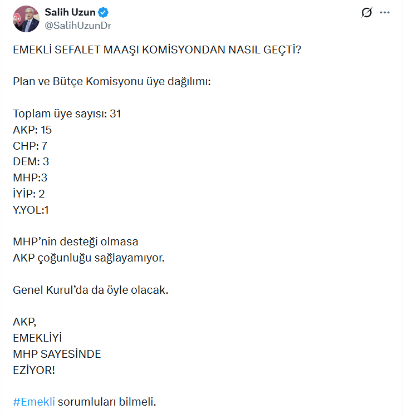Select the "Toplam üye sayısı: 31" line
Viewport: 403px width, 419px height.
click(67, 114)
